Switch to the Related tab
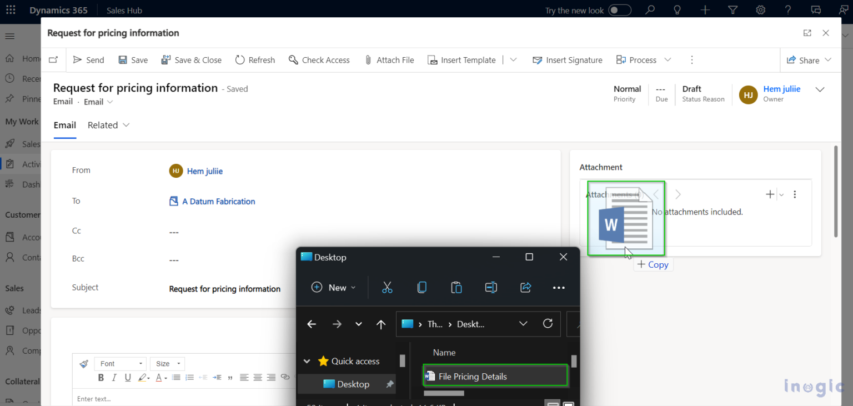This screenshot has height=406, width=853. click(103, 125)
